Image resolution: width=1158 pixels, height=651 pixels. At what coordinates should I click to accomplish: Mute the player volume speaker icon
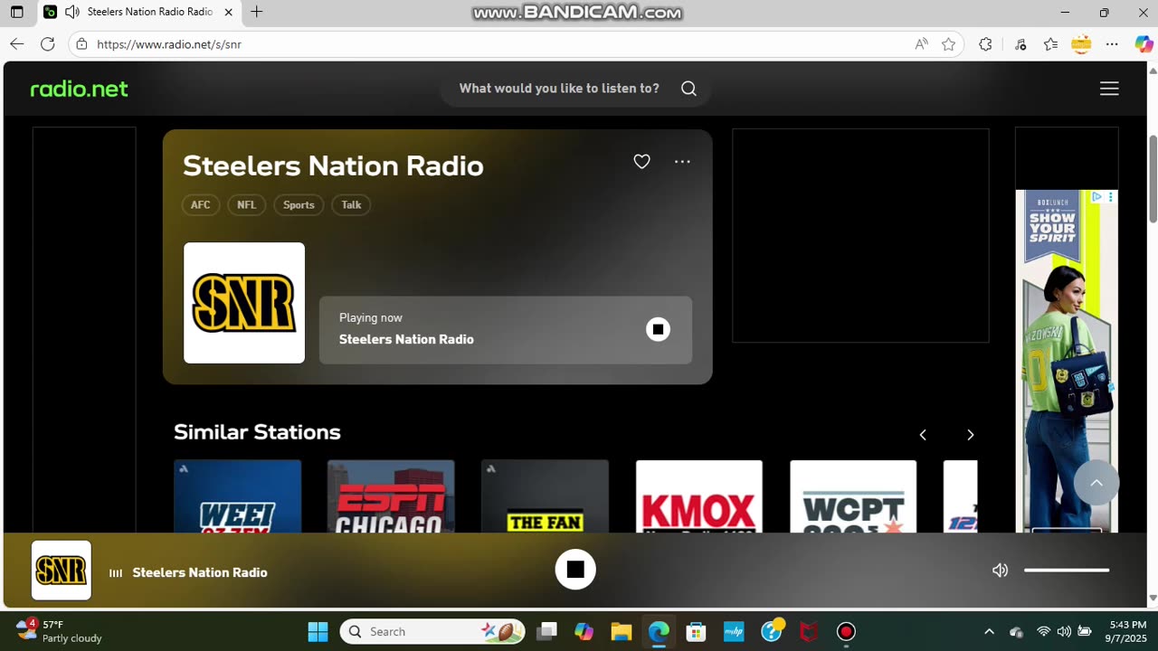point(1000,571)
